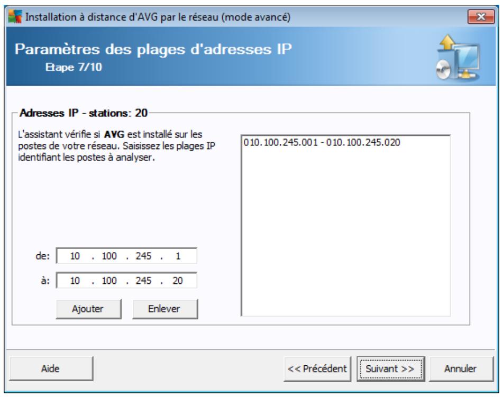This screenshot has height=397, width=503.
Task: Click the last octet 20 in the 'à:' field
Action: (178, 281)
